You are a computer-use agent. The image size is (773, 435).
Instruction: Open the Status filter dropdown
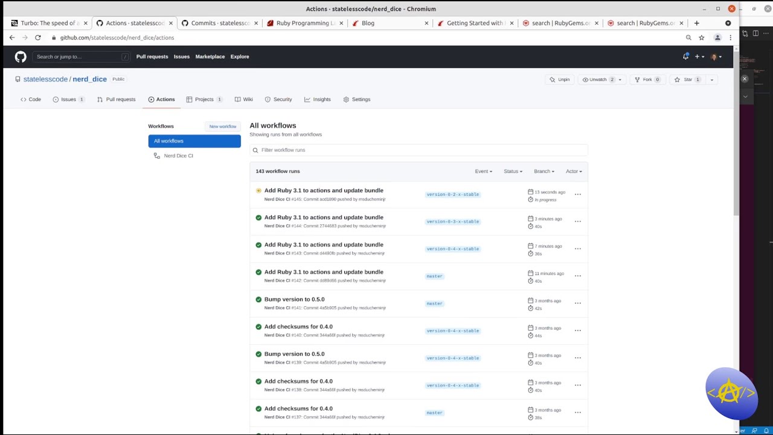click(x=513, y=172)
